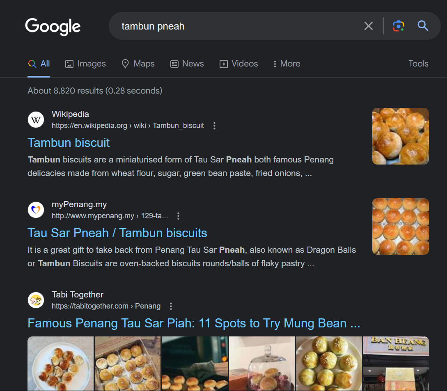Click the Wikipedia favicon icon

pos(36,120)
